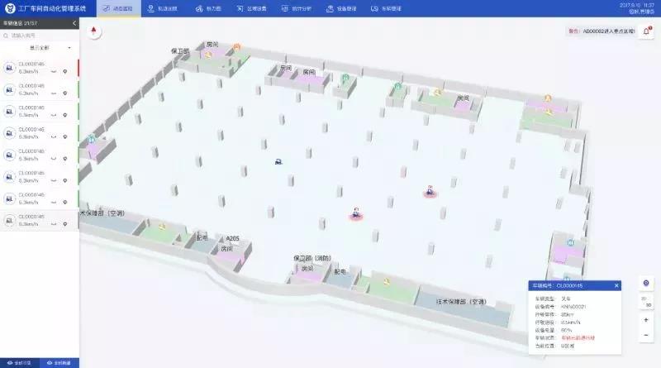Toggle track icon on second vehicle row

(x=54, y=93)
